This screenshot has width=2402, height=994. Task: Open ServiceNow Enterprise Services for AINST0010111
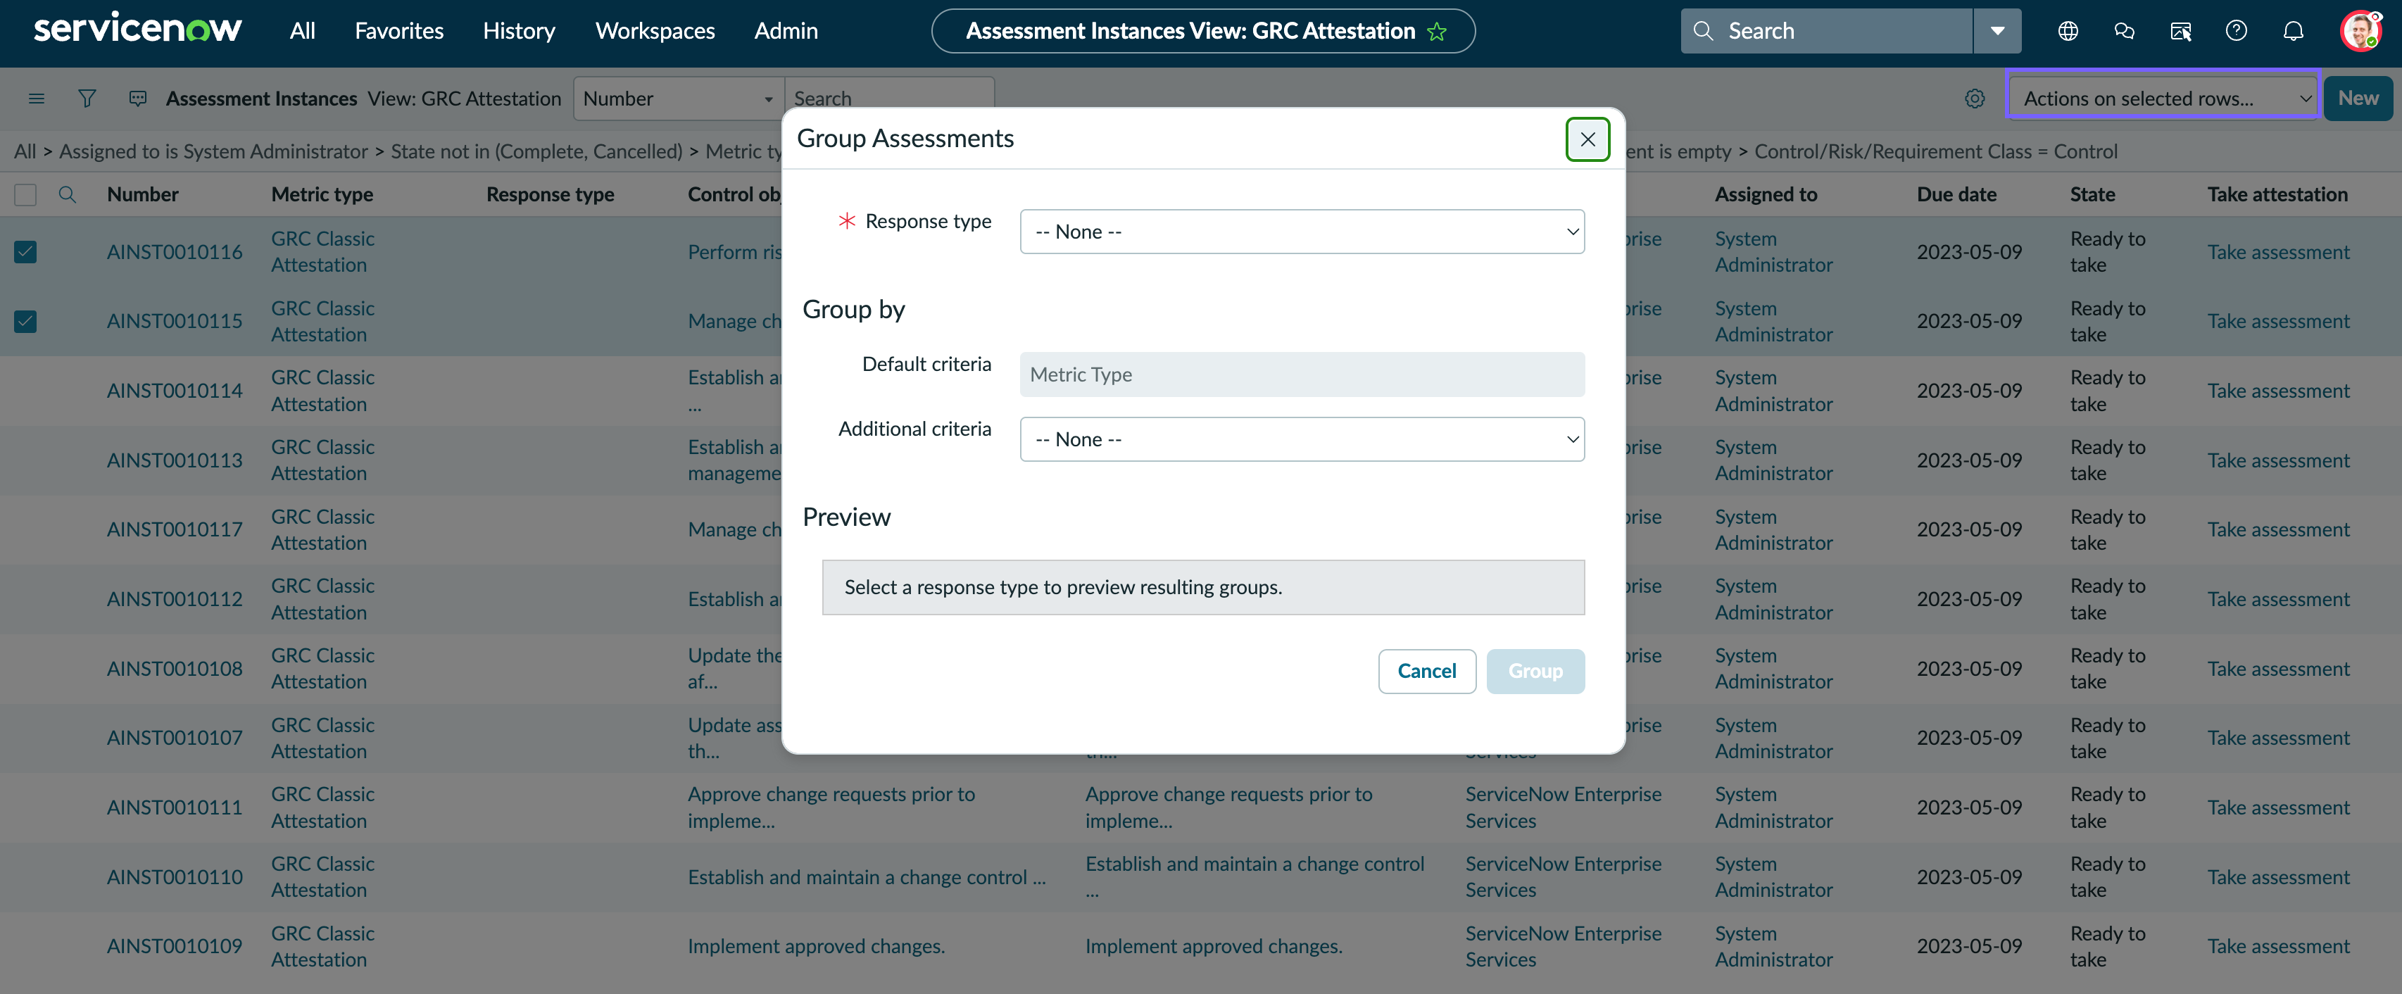tap(1563, 807)
